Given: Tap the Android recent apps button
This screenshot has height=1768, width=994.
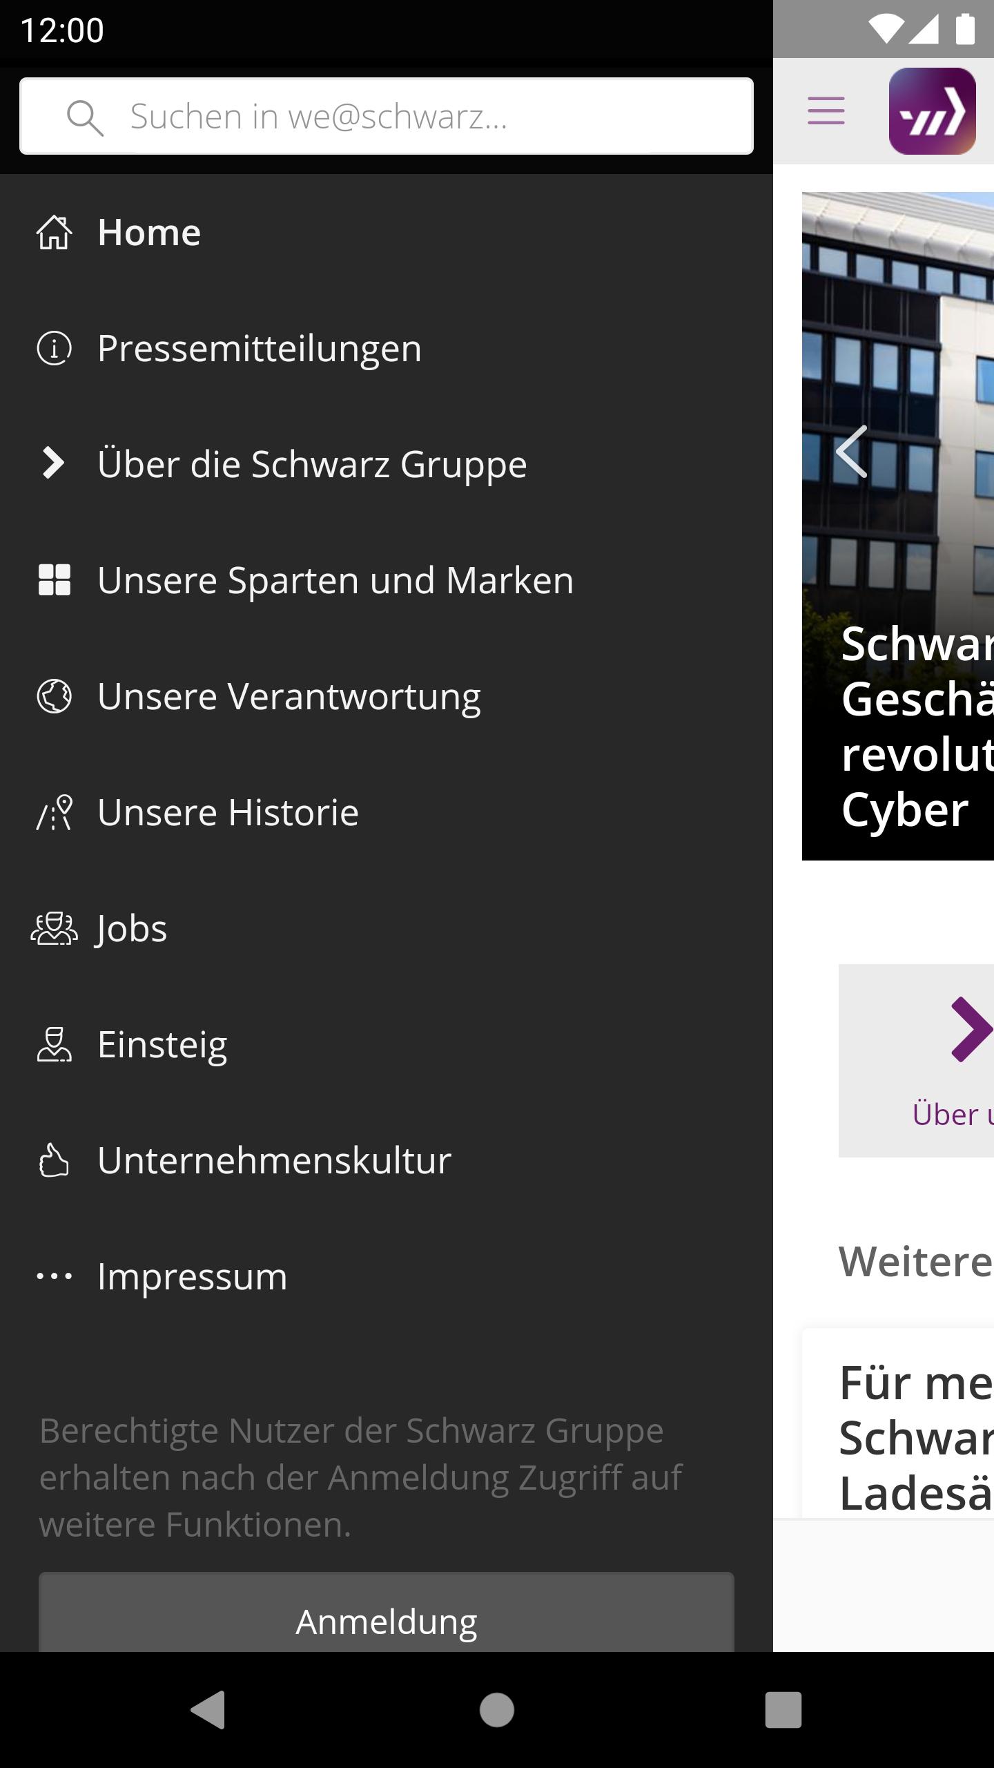Looking at the screenshot, I should [783, 1710].
